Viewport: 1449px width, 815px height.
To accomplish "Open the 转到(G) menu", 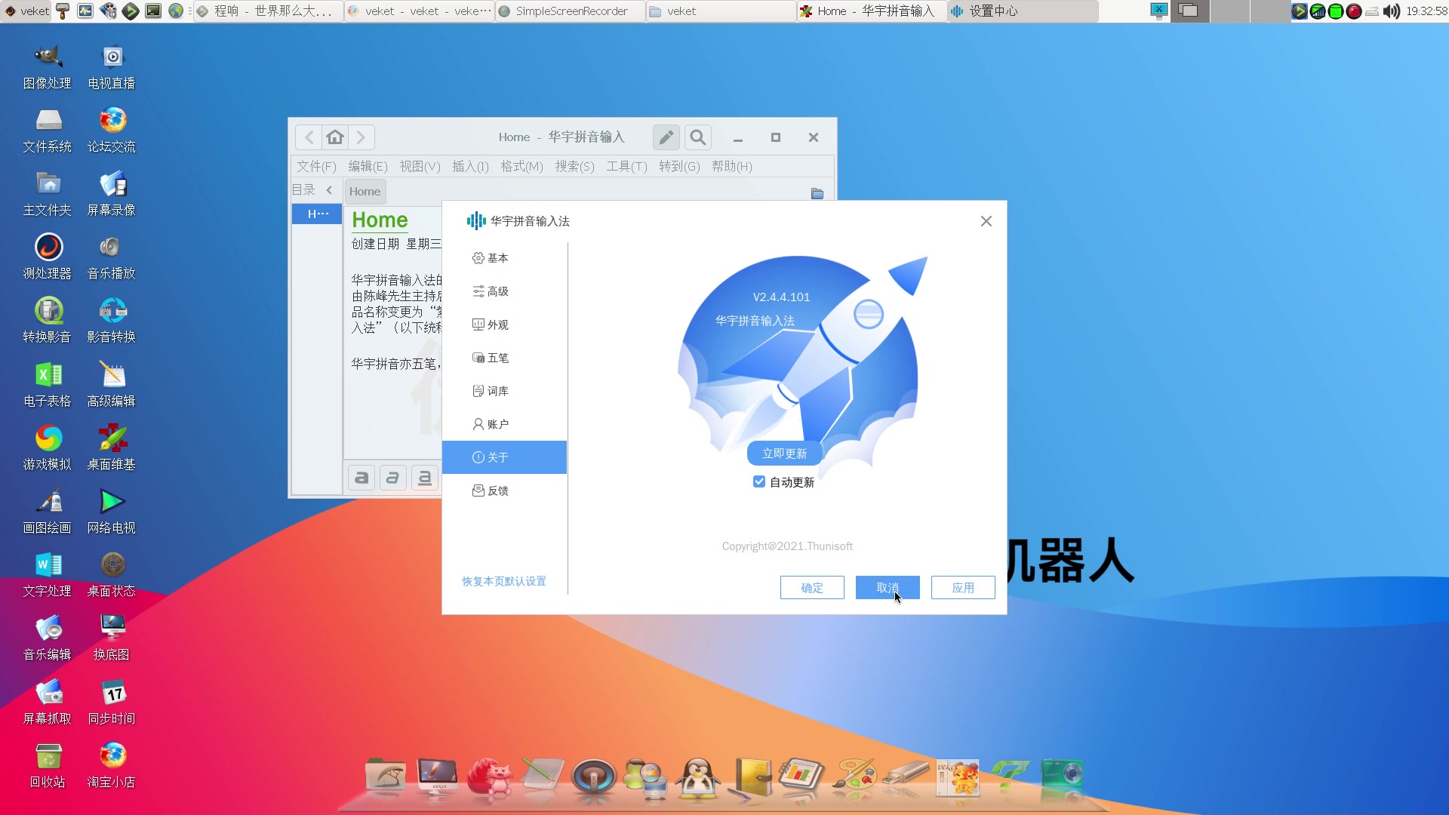I will (679, 166).
